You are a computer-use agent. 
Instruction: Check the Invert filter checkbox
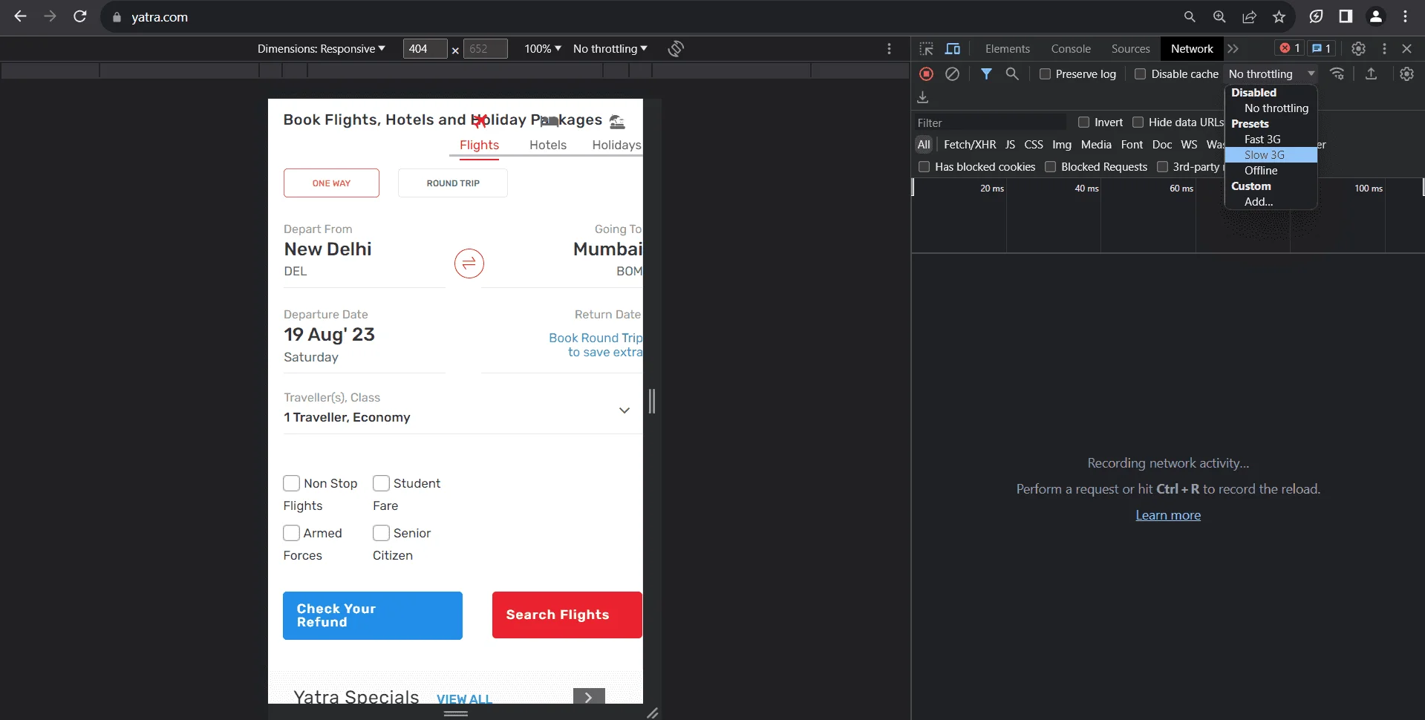[x=1083, y=122]
